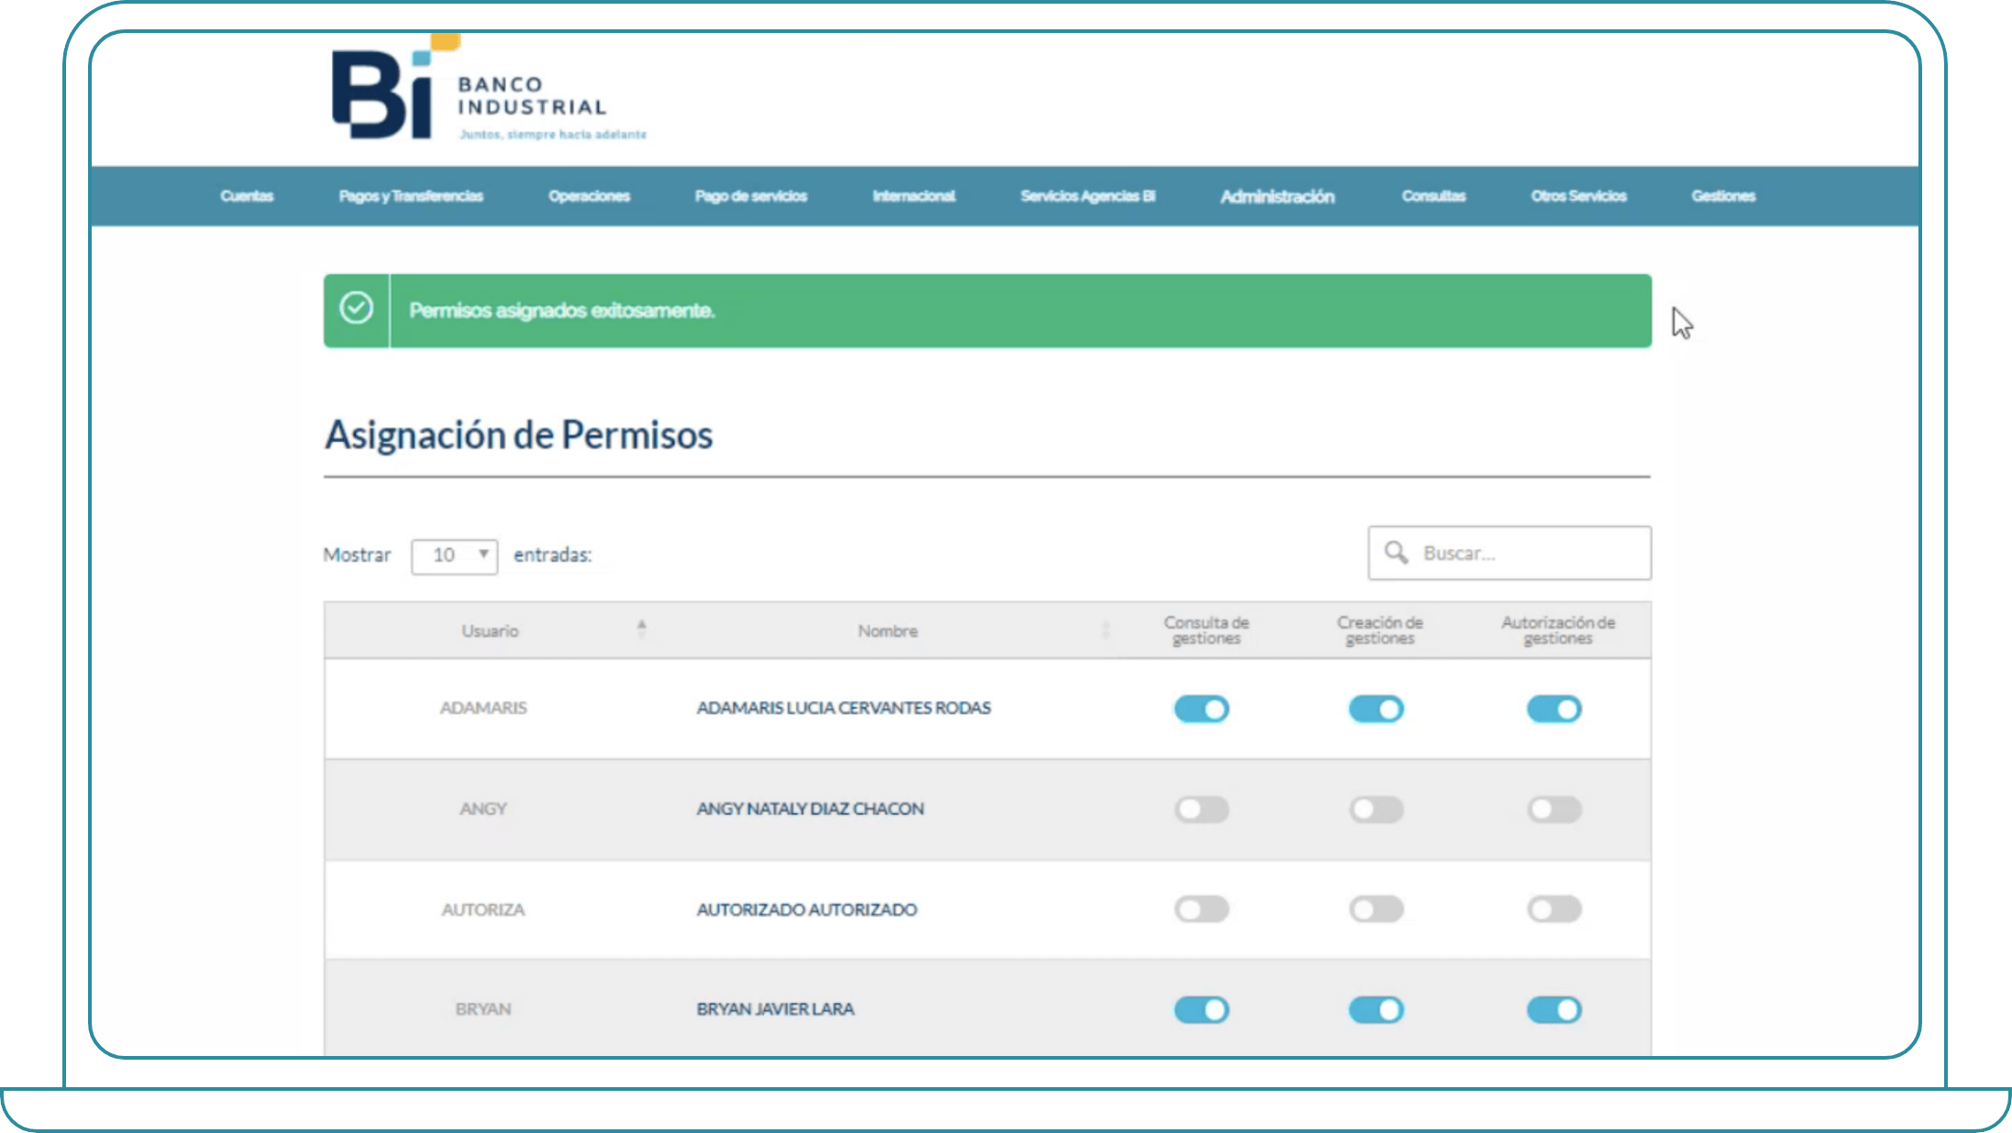Viewport: 2012px width, 1133px height.
Task: Disable Creación de gestiones for ADAMARIS
Action: click(1376, 709)
